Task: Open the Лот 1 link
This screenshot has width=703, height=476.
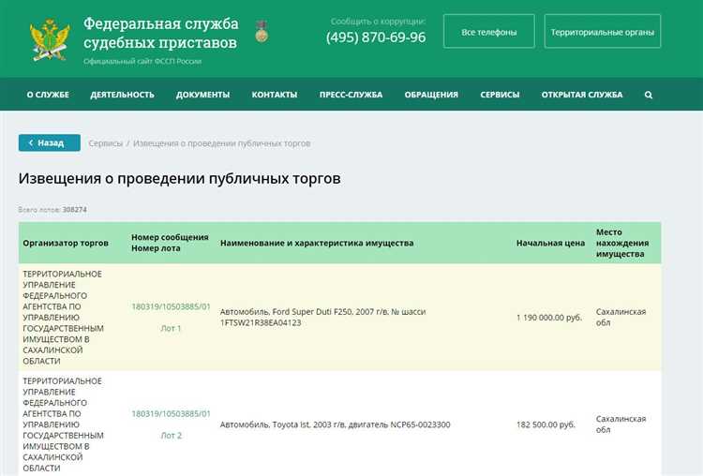Action: 171,328
